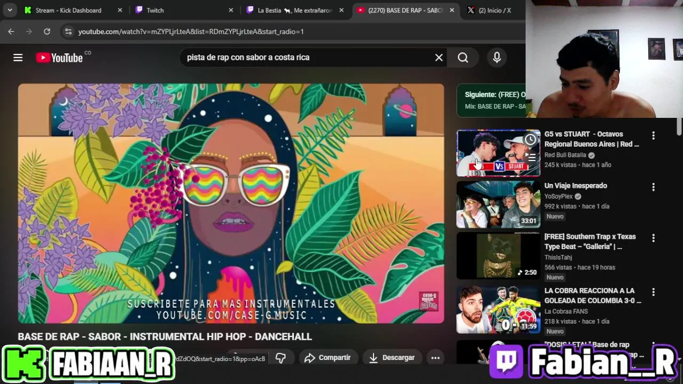Open title 'G5 vs STUART - Octavos Regional'
This screenshot has width=683, height=384.
(592, 139)
